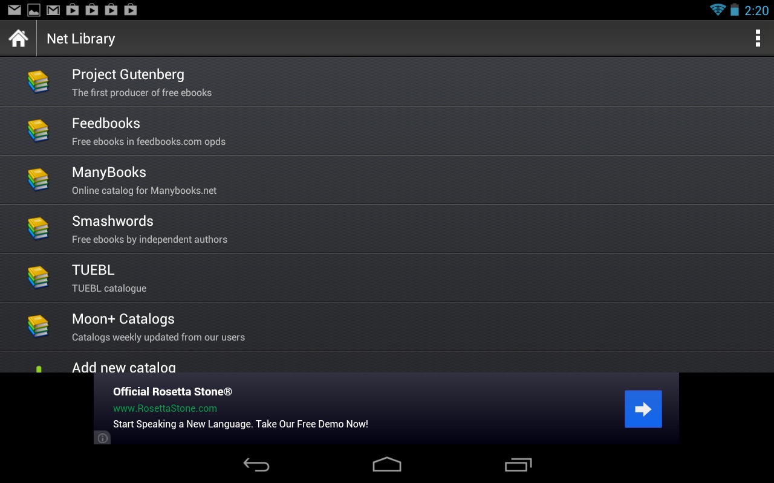The height and width of the screenshot is (483, 774).
Task: Open Project Gutenberg catalog
Action: point(387,82)
